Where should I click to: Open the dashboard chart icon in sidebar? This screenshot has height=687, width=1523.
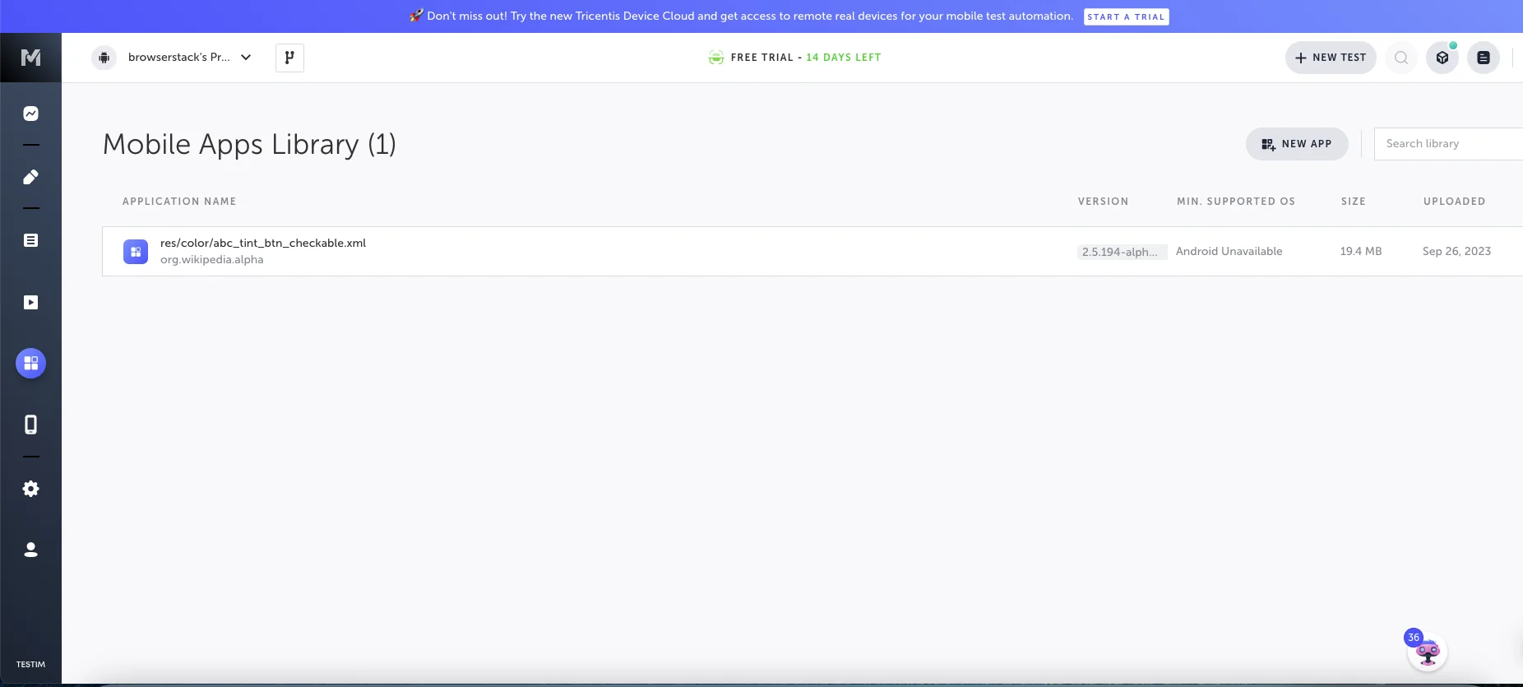pyautogui.click(x=30, y=114)
